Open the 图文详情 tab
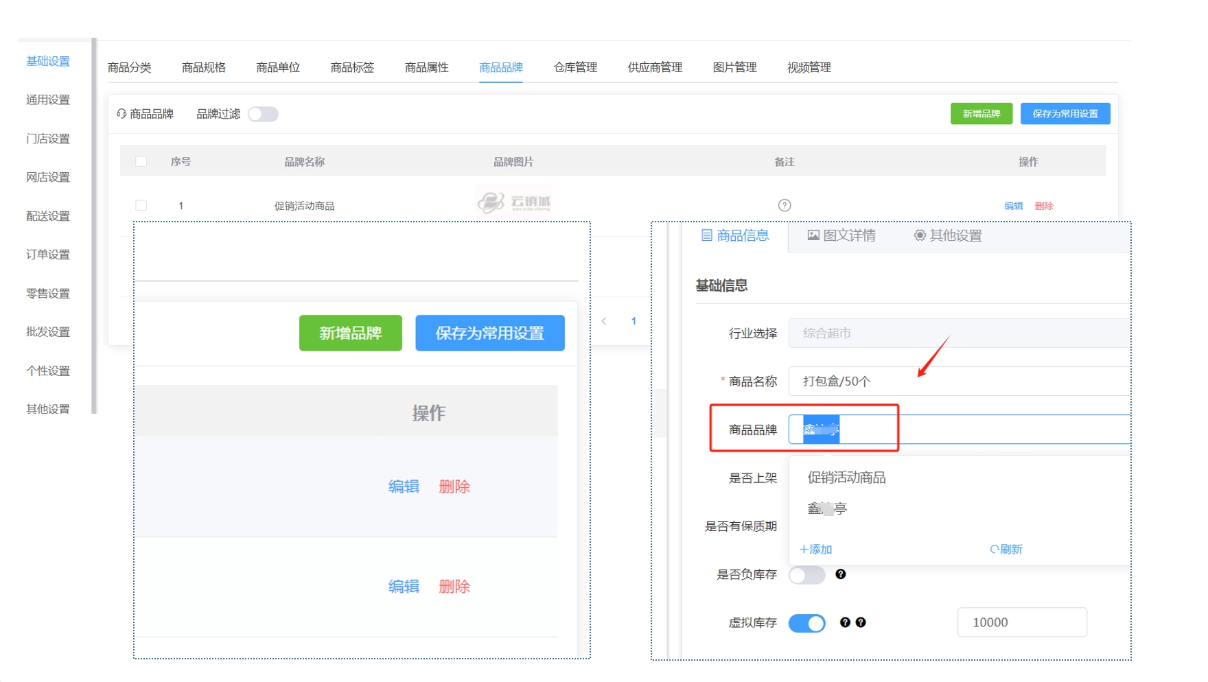Screen dimensions: 1208x682 point(841,236)
